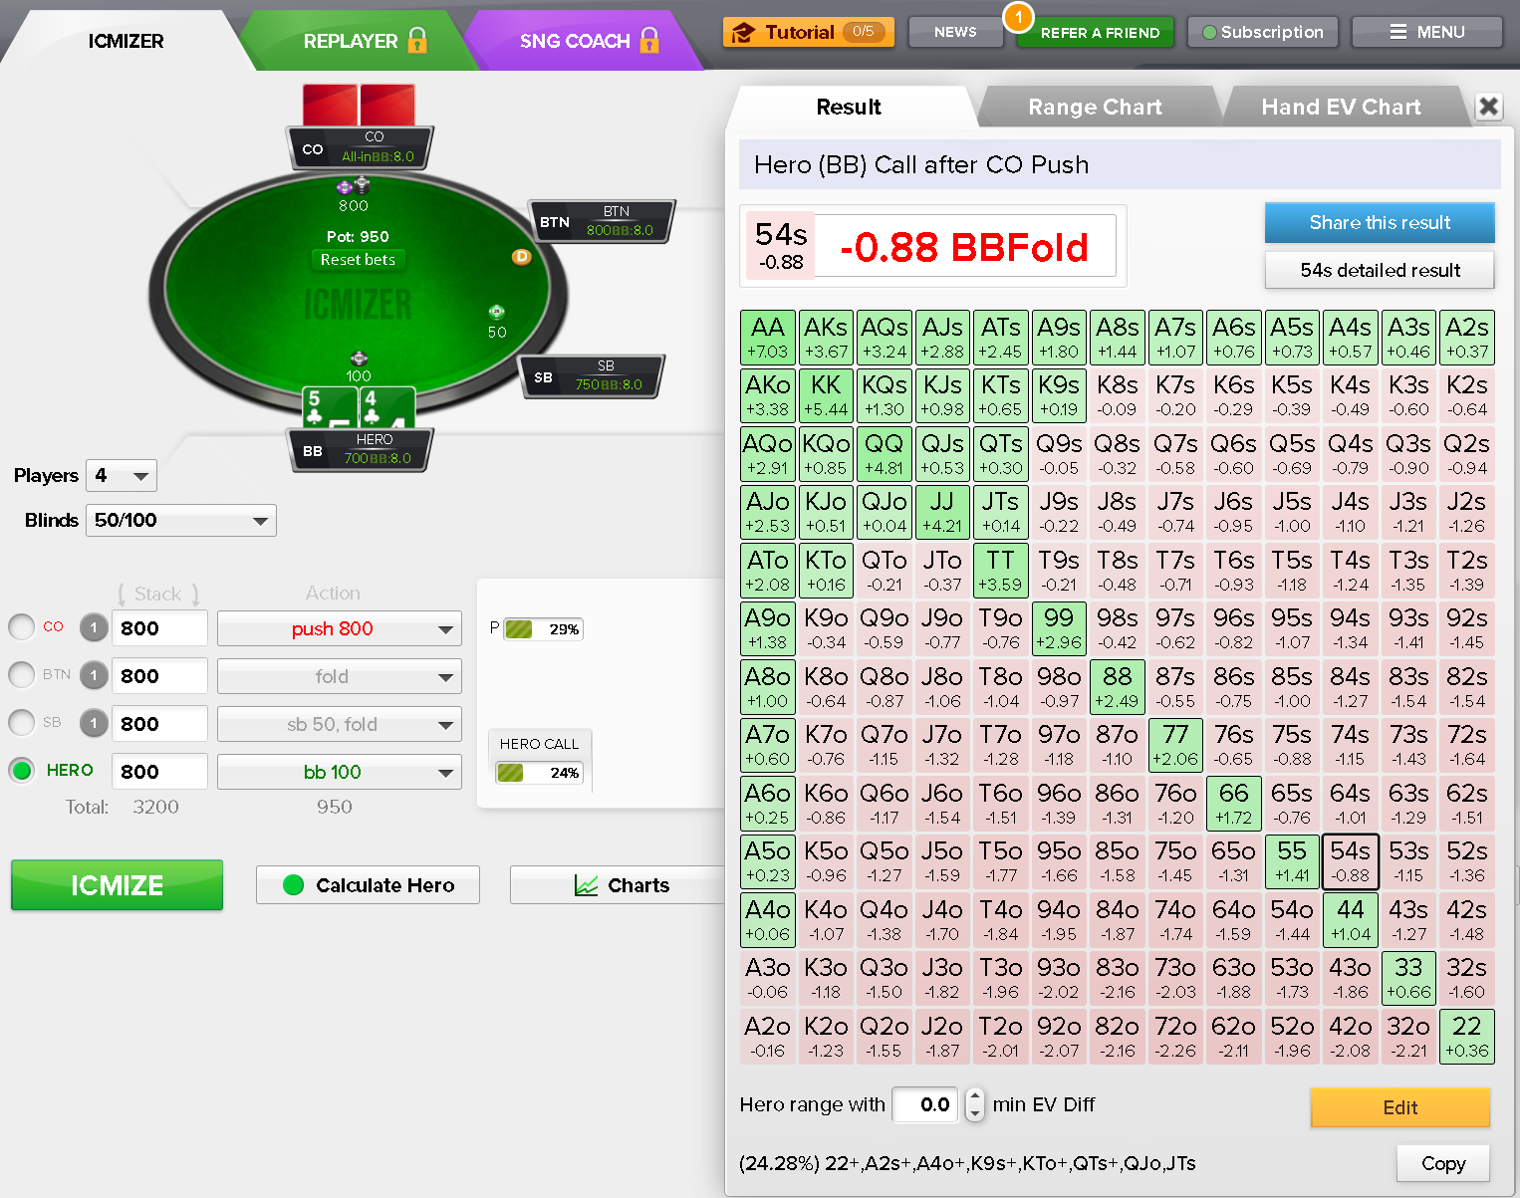
Task: Click the orange Edit button
Action: [1399, 1107]
